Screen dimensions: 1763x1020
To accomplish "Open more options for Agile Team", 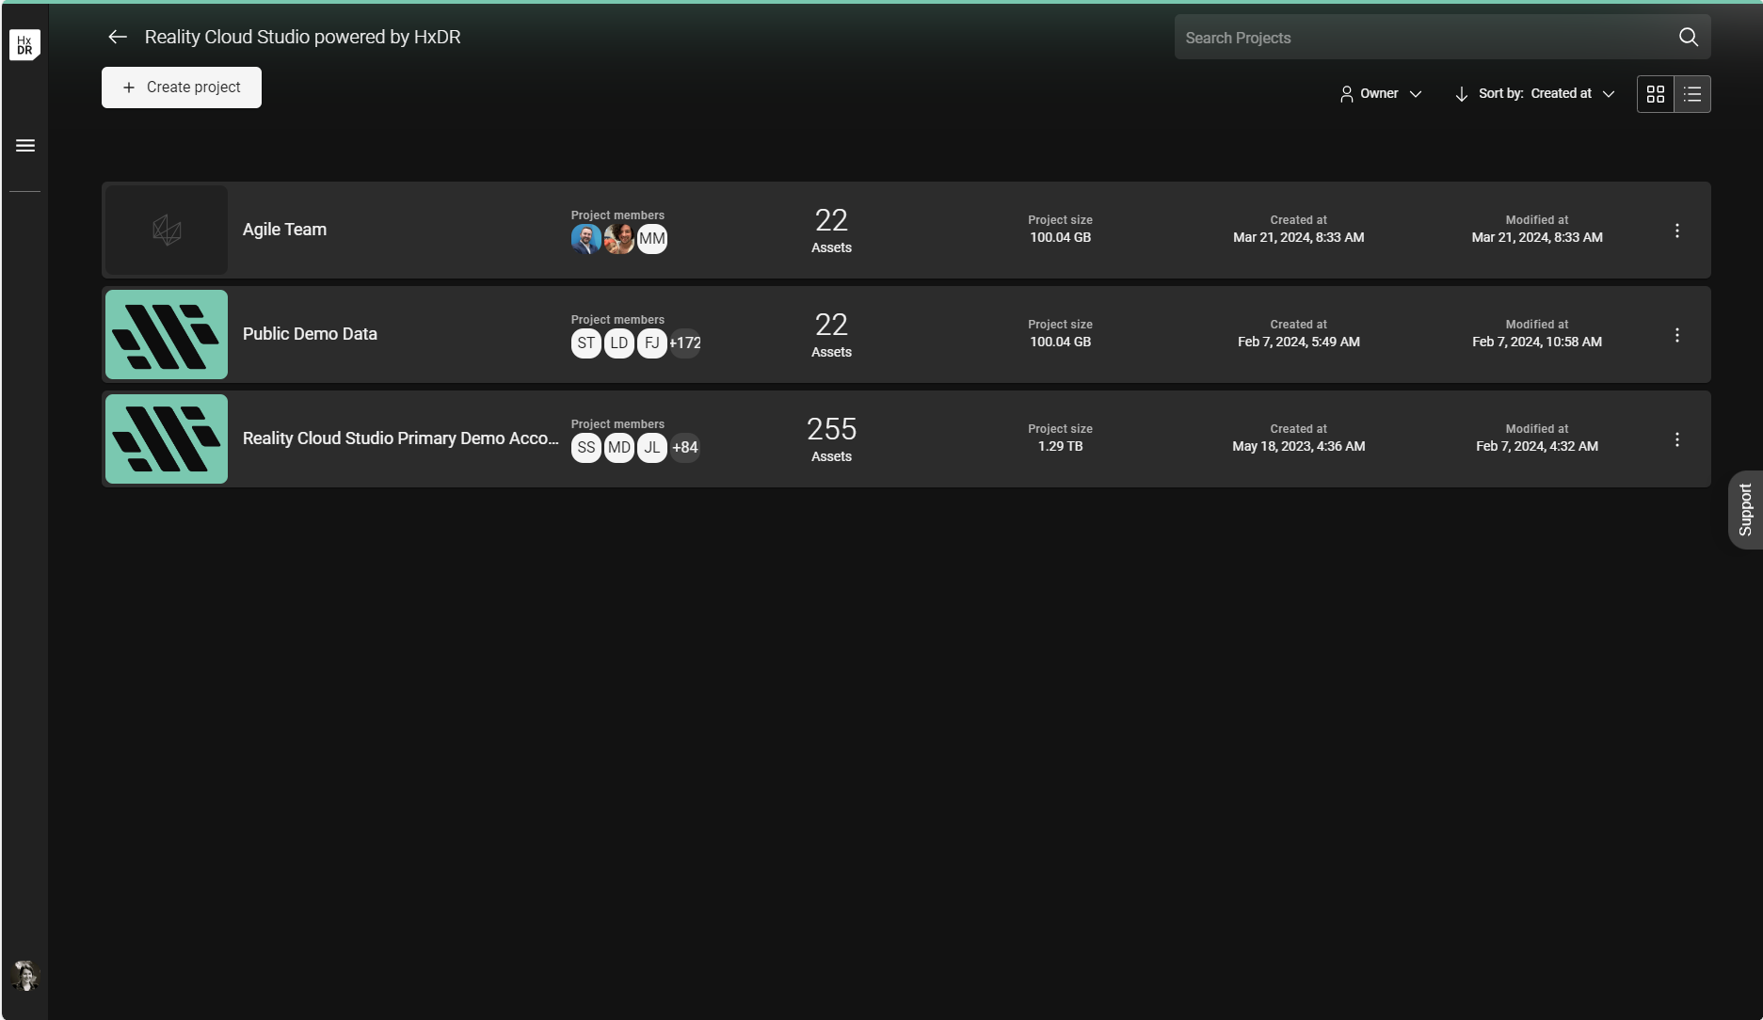I will tap(1676, 231).
